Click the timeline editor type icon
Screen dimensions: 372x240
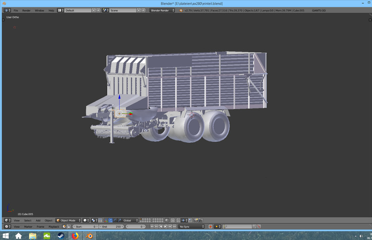[x=7, y=226]
